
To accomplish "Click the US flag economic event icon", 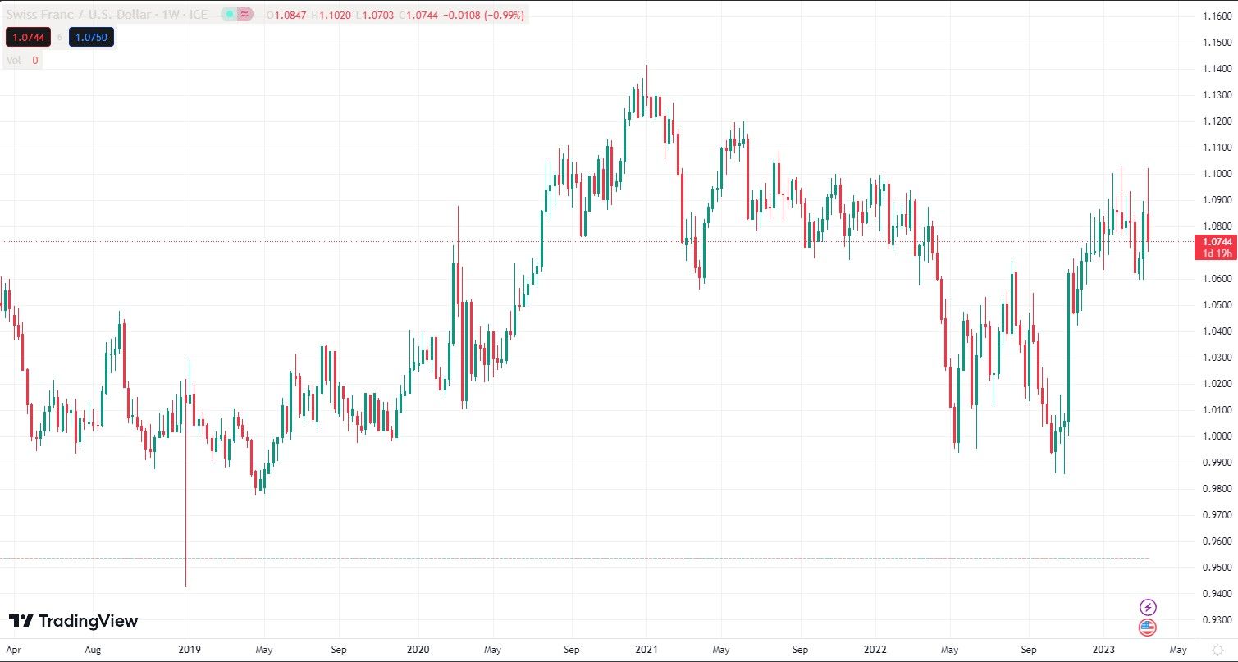I will 1148,628.
